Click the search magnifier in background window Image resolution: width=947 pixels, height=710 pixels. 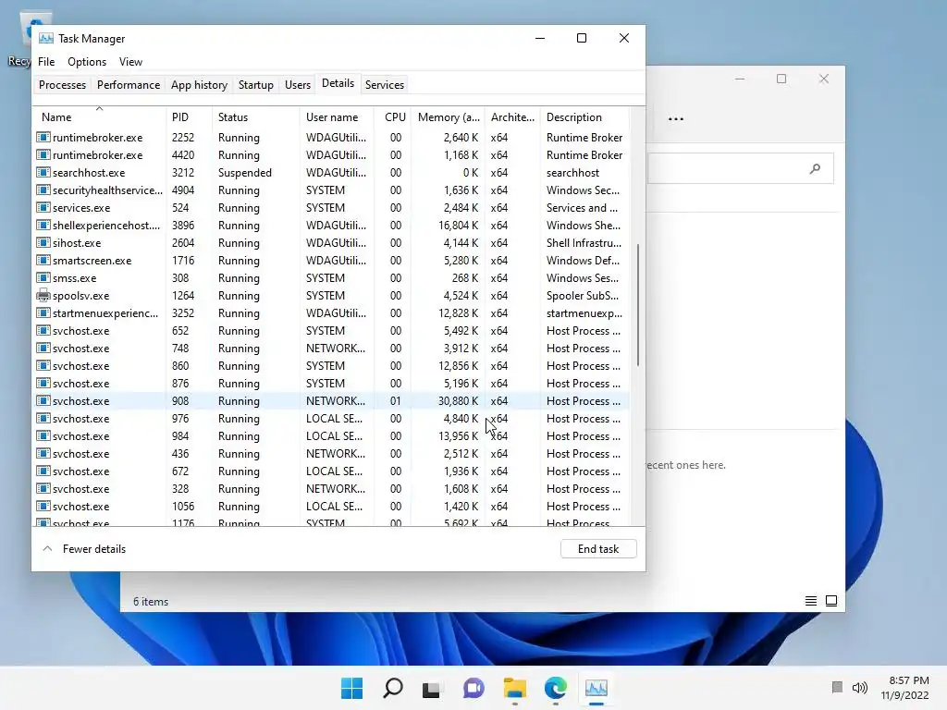pos(815,168)
